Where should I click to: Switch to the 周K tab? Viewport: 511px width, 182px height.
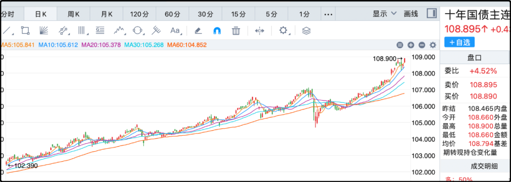[x=74, y=14]
